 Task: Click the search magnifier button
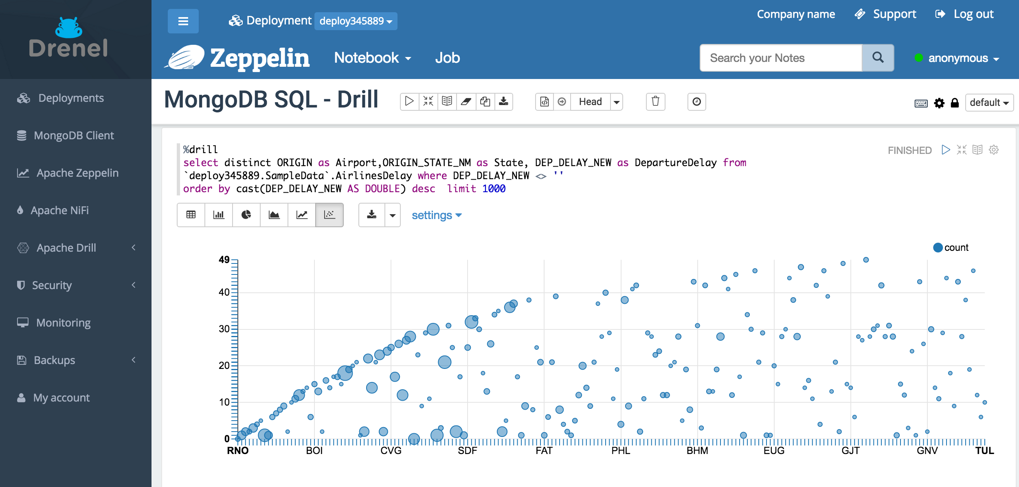pyautogui.click(x=878, y=58)
